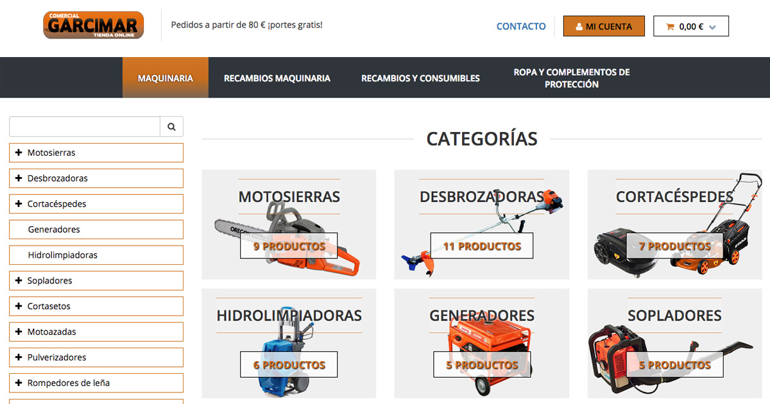Screen dimensions: 770x404
Task: Expand the Desbrozadoras sidebar category
Action: pyautogui.click(x=18, y=178)
